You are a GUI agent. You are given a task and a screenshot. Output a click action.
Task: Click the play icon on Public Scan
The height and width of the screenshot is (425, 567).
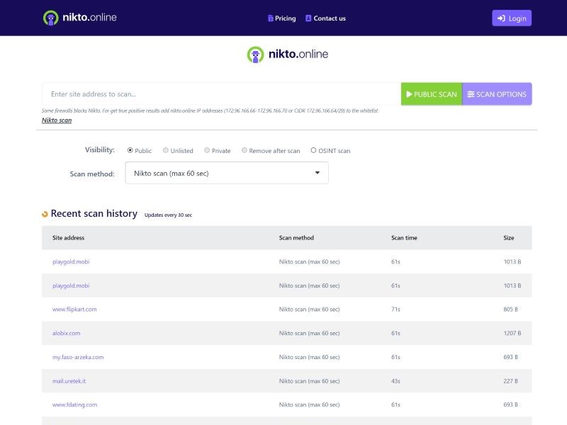409,94
